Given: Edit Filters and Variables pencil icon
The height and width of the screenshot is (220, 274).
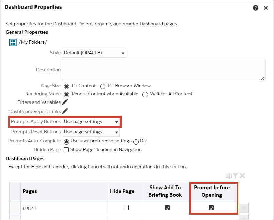Looking at the screenshot, I should (65, 102).
